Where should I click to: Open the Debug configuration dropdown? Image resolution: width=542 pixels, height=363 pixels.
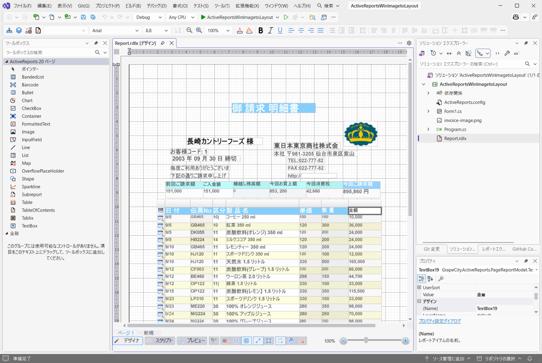tap(149, 17)
